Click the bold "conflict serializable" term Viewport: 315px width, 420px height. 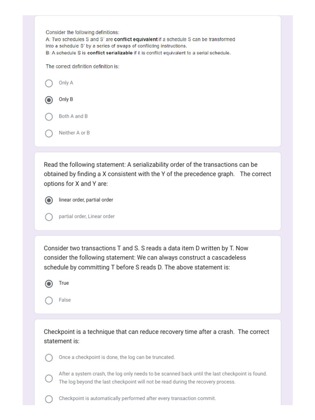(x=110, y=53)
